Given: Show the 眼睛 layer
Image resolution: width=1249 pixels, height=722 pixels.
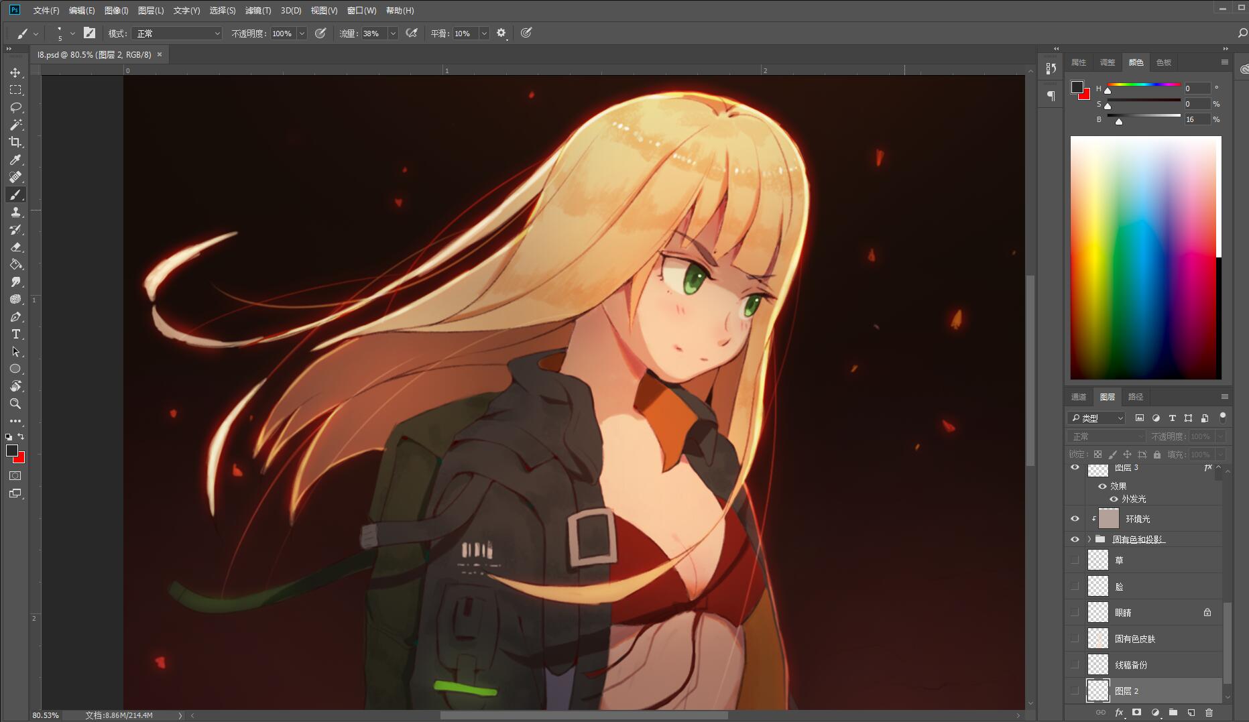Looking at the screenshot, I should coord(1075,612).
